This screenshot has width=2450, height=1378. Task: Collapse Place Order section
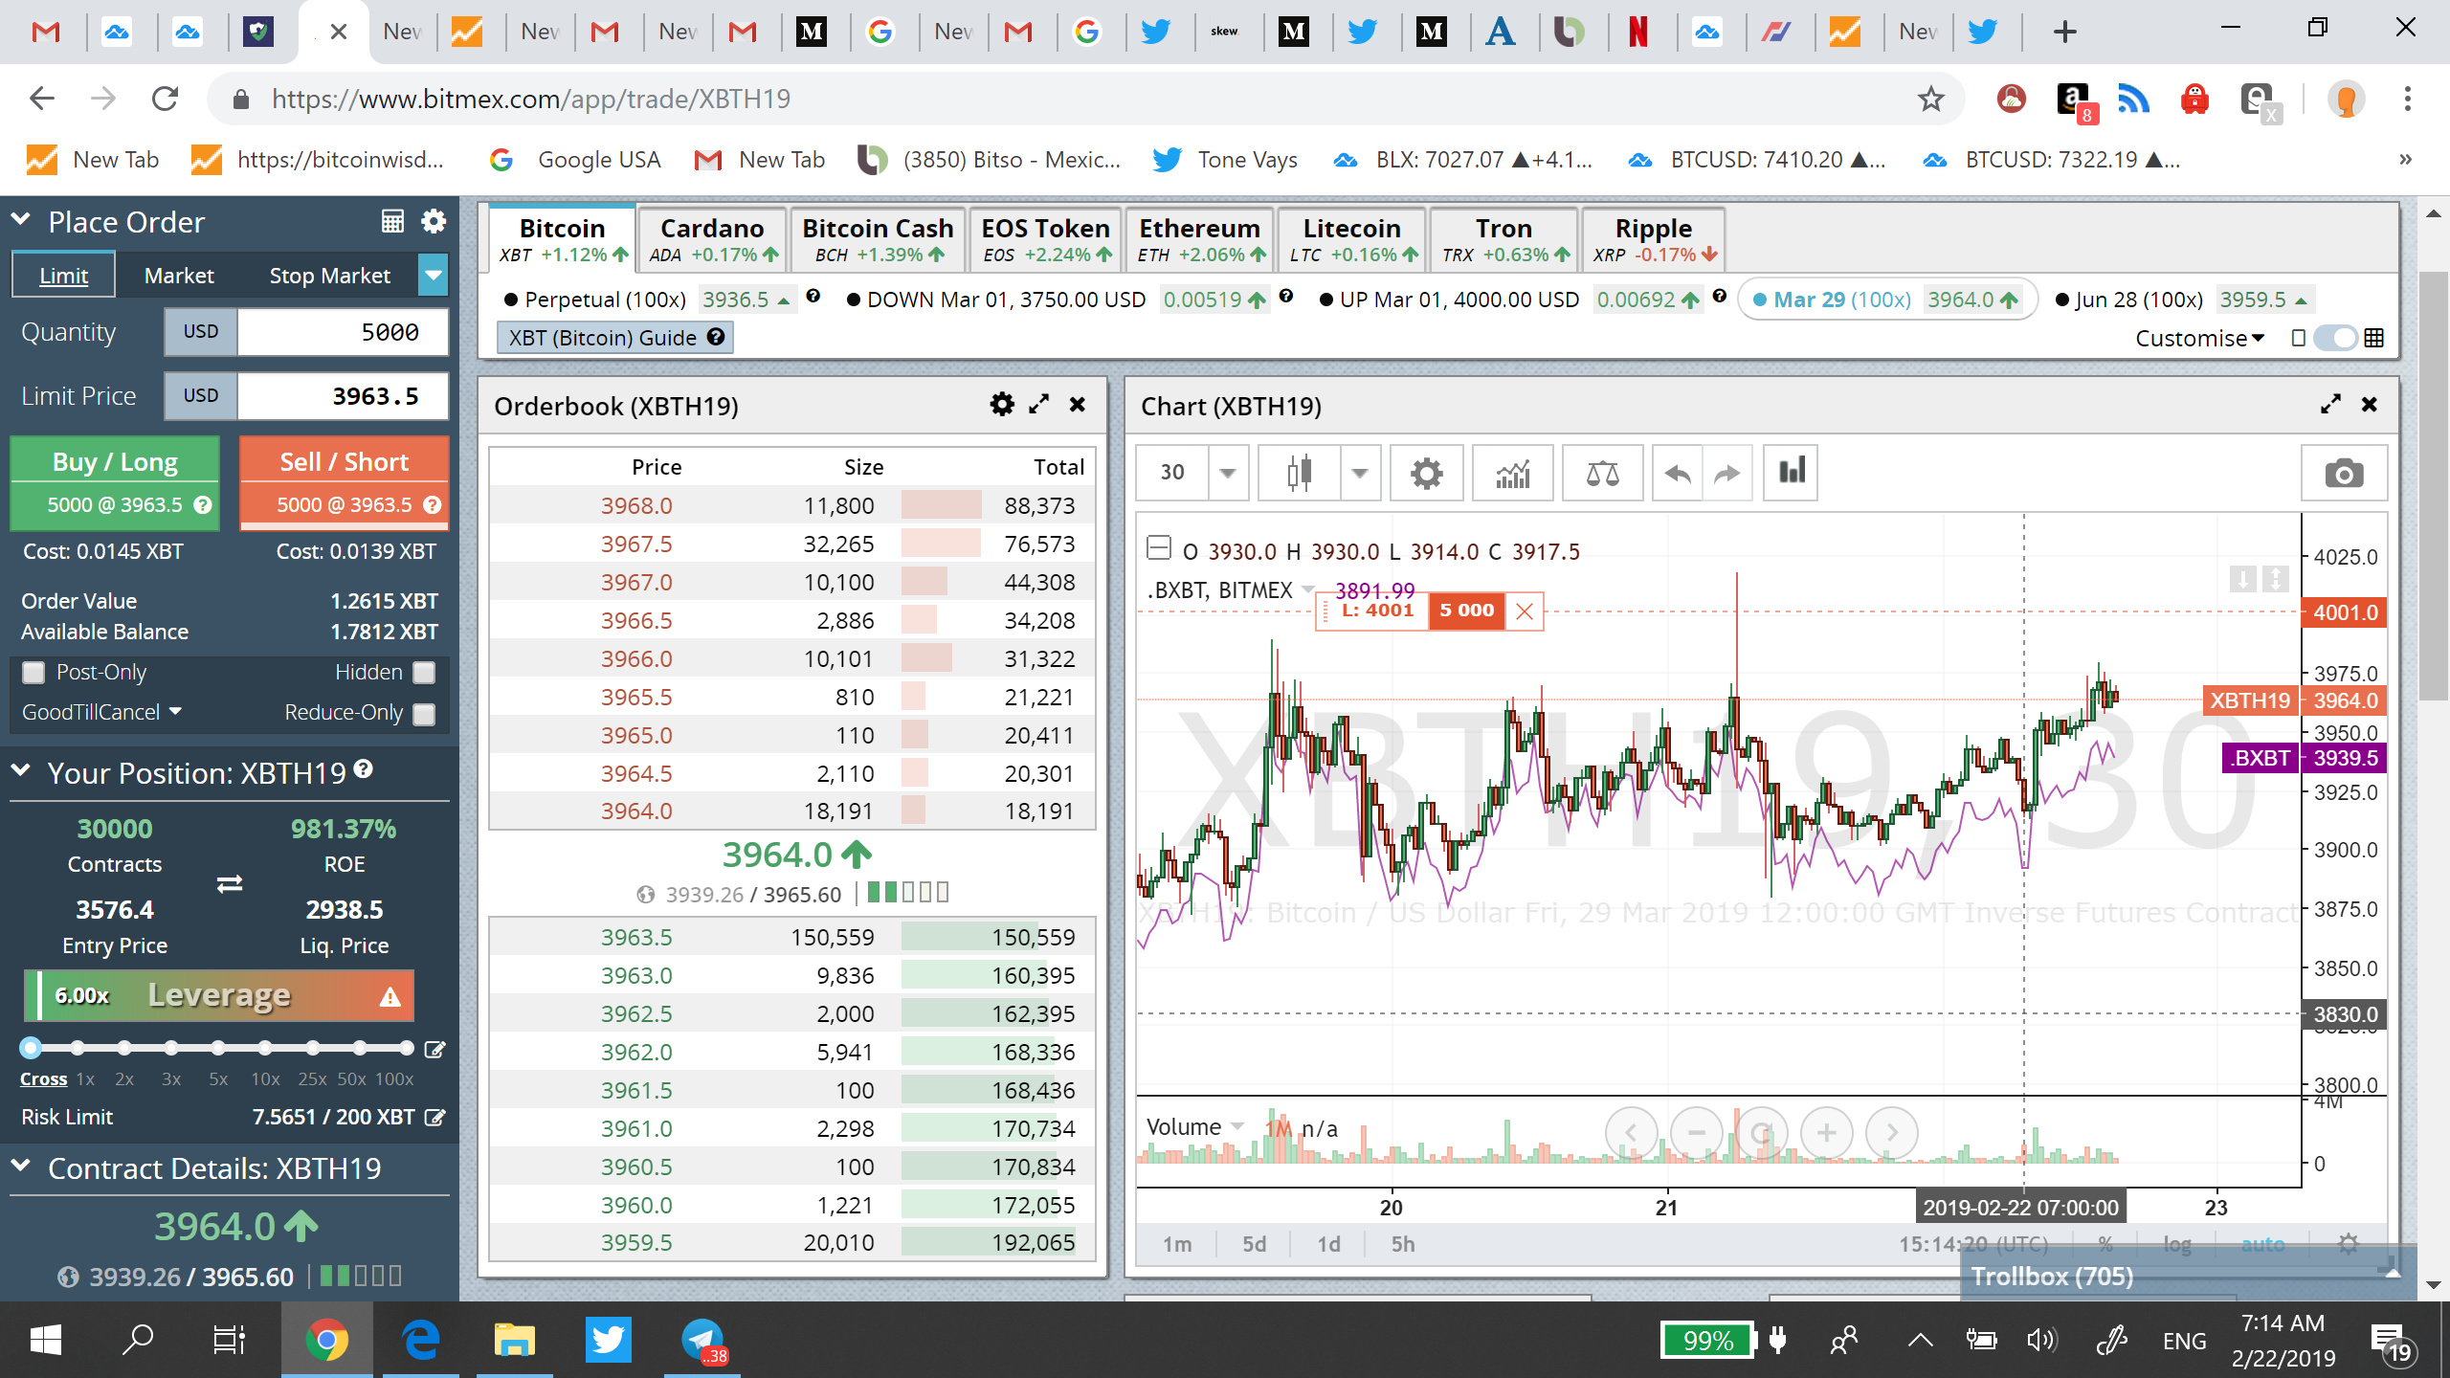21,220
